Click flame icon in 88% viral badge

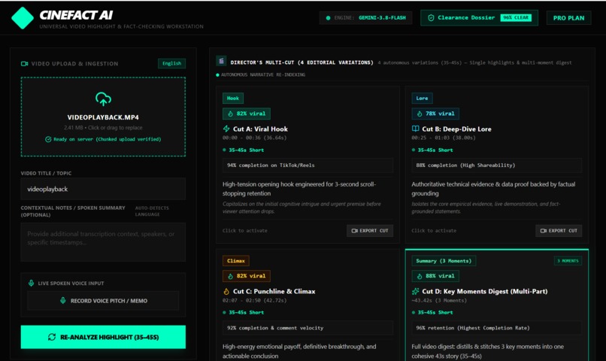(x=420, y=276)
